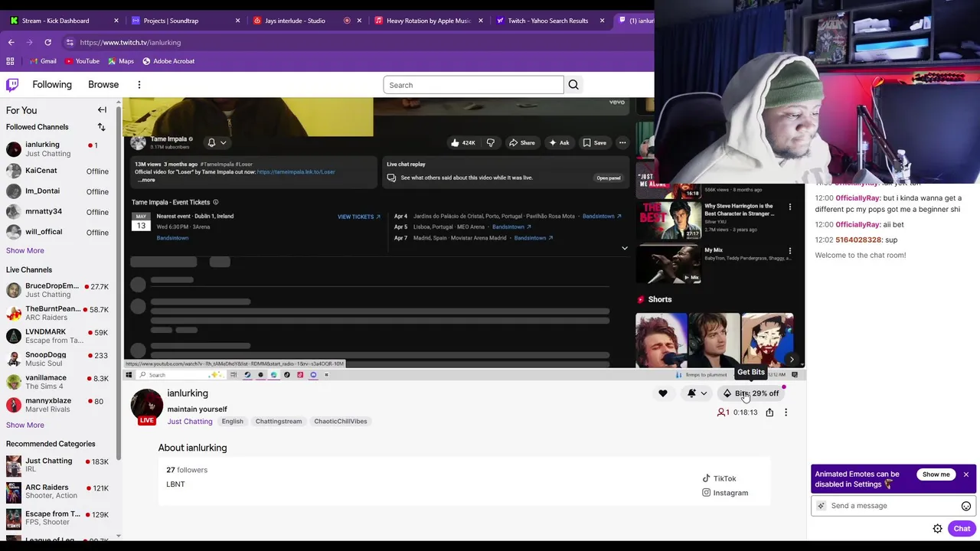Open ianlurking's TikTok link
Viewport: 980px width, 551px height.
pos(719,478)
